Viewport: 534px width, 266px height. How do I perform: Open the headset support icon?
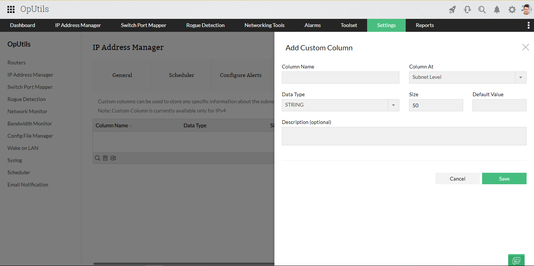coord(467,10)
